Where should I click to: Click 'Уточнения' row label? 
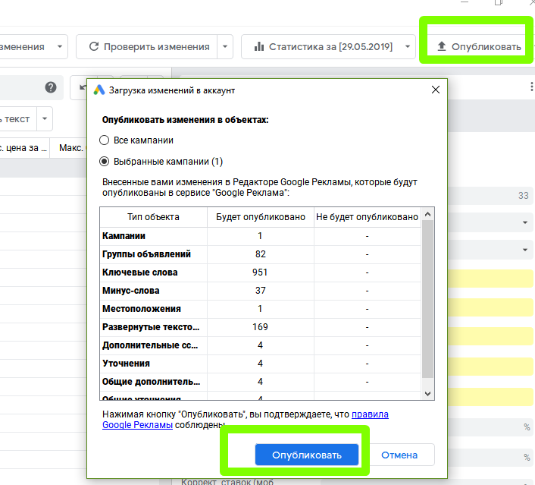pyautogui.click(x=126, y=364)
